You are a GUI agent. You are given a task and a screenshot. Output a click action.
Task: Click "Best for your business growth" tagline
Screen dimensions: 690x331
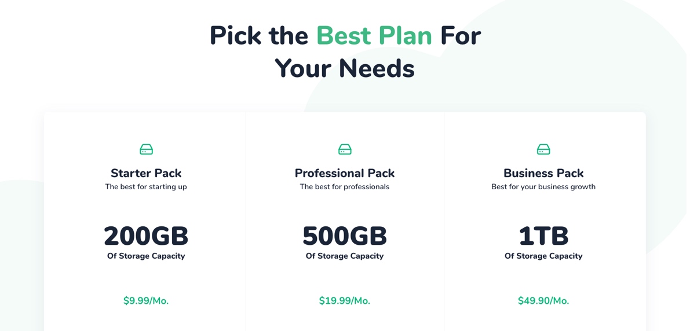pos(543,187)
